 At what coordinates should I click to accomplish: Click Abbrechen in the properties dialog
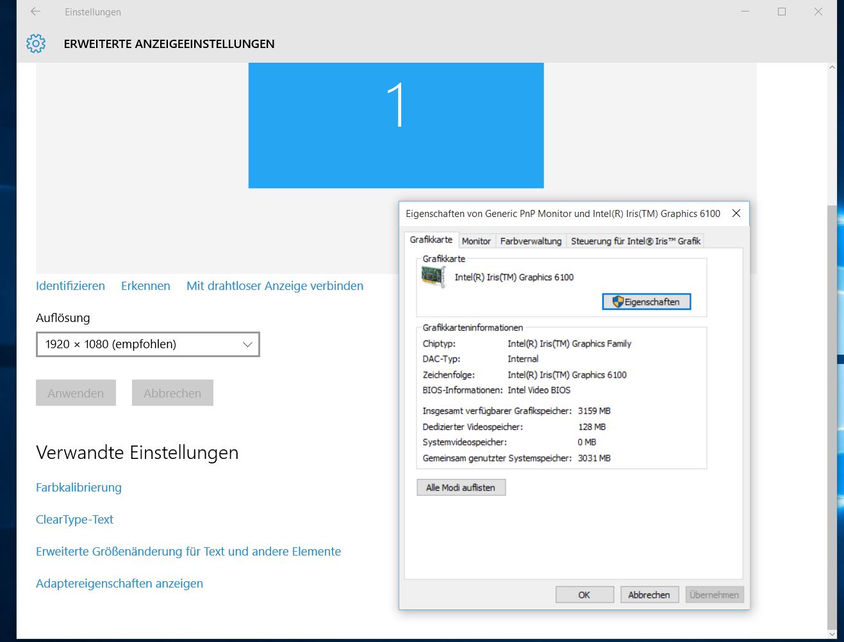pyautogui.click(x=649, y=594)
